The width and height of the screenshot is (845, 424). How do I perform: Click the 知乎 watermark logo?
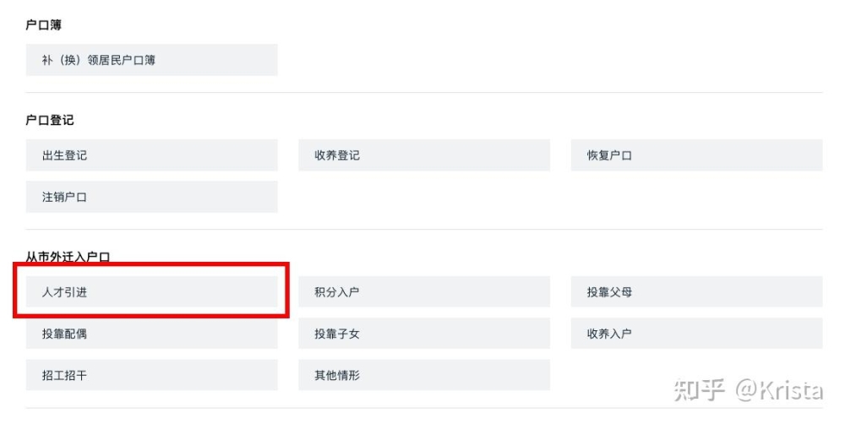coord(699,390)
